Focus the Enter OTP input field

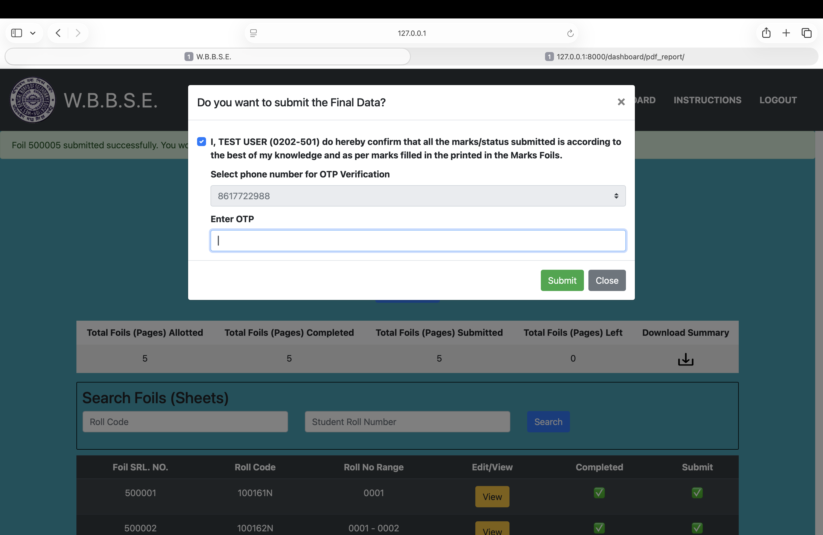click(418, 241)
